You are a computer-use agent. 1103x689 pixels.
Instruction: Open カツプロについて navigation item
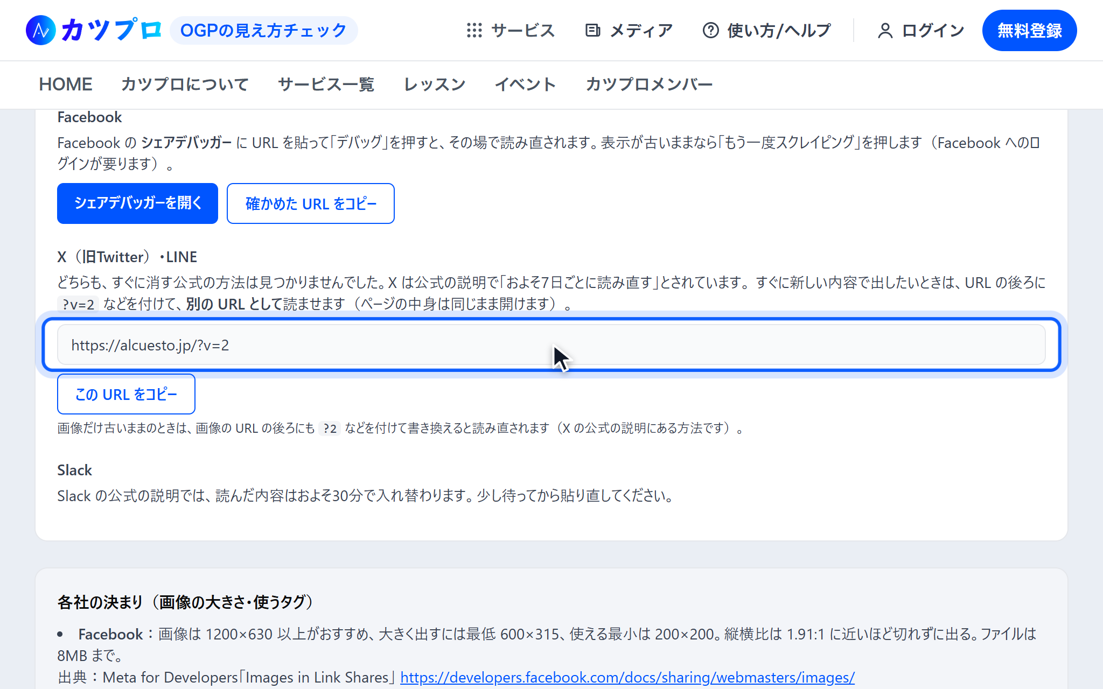click(185, 84)
